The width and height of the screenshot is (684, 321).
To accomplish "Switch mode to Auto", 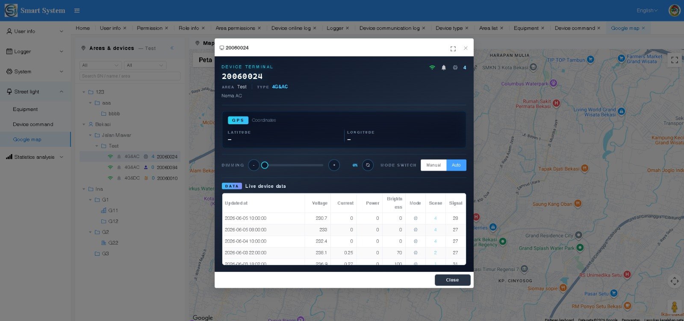I will pyautogui.click(x=456, y=165).
